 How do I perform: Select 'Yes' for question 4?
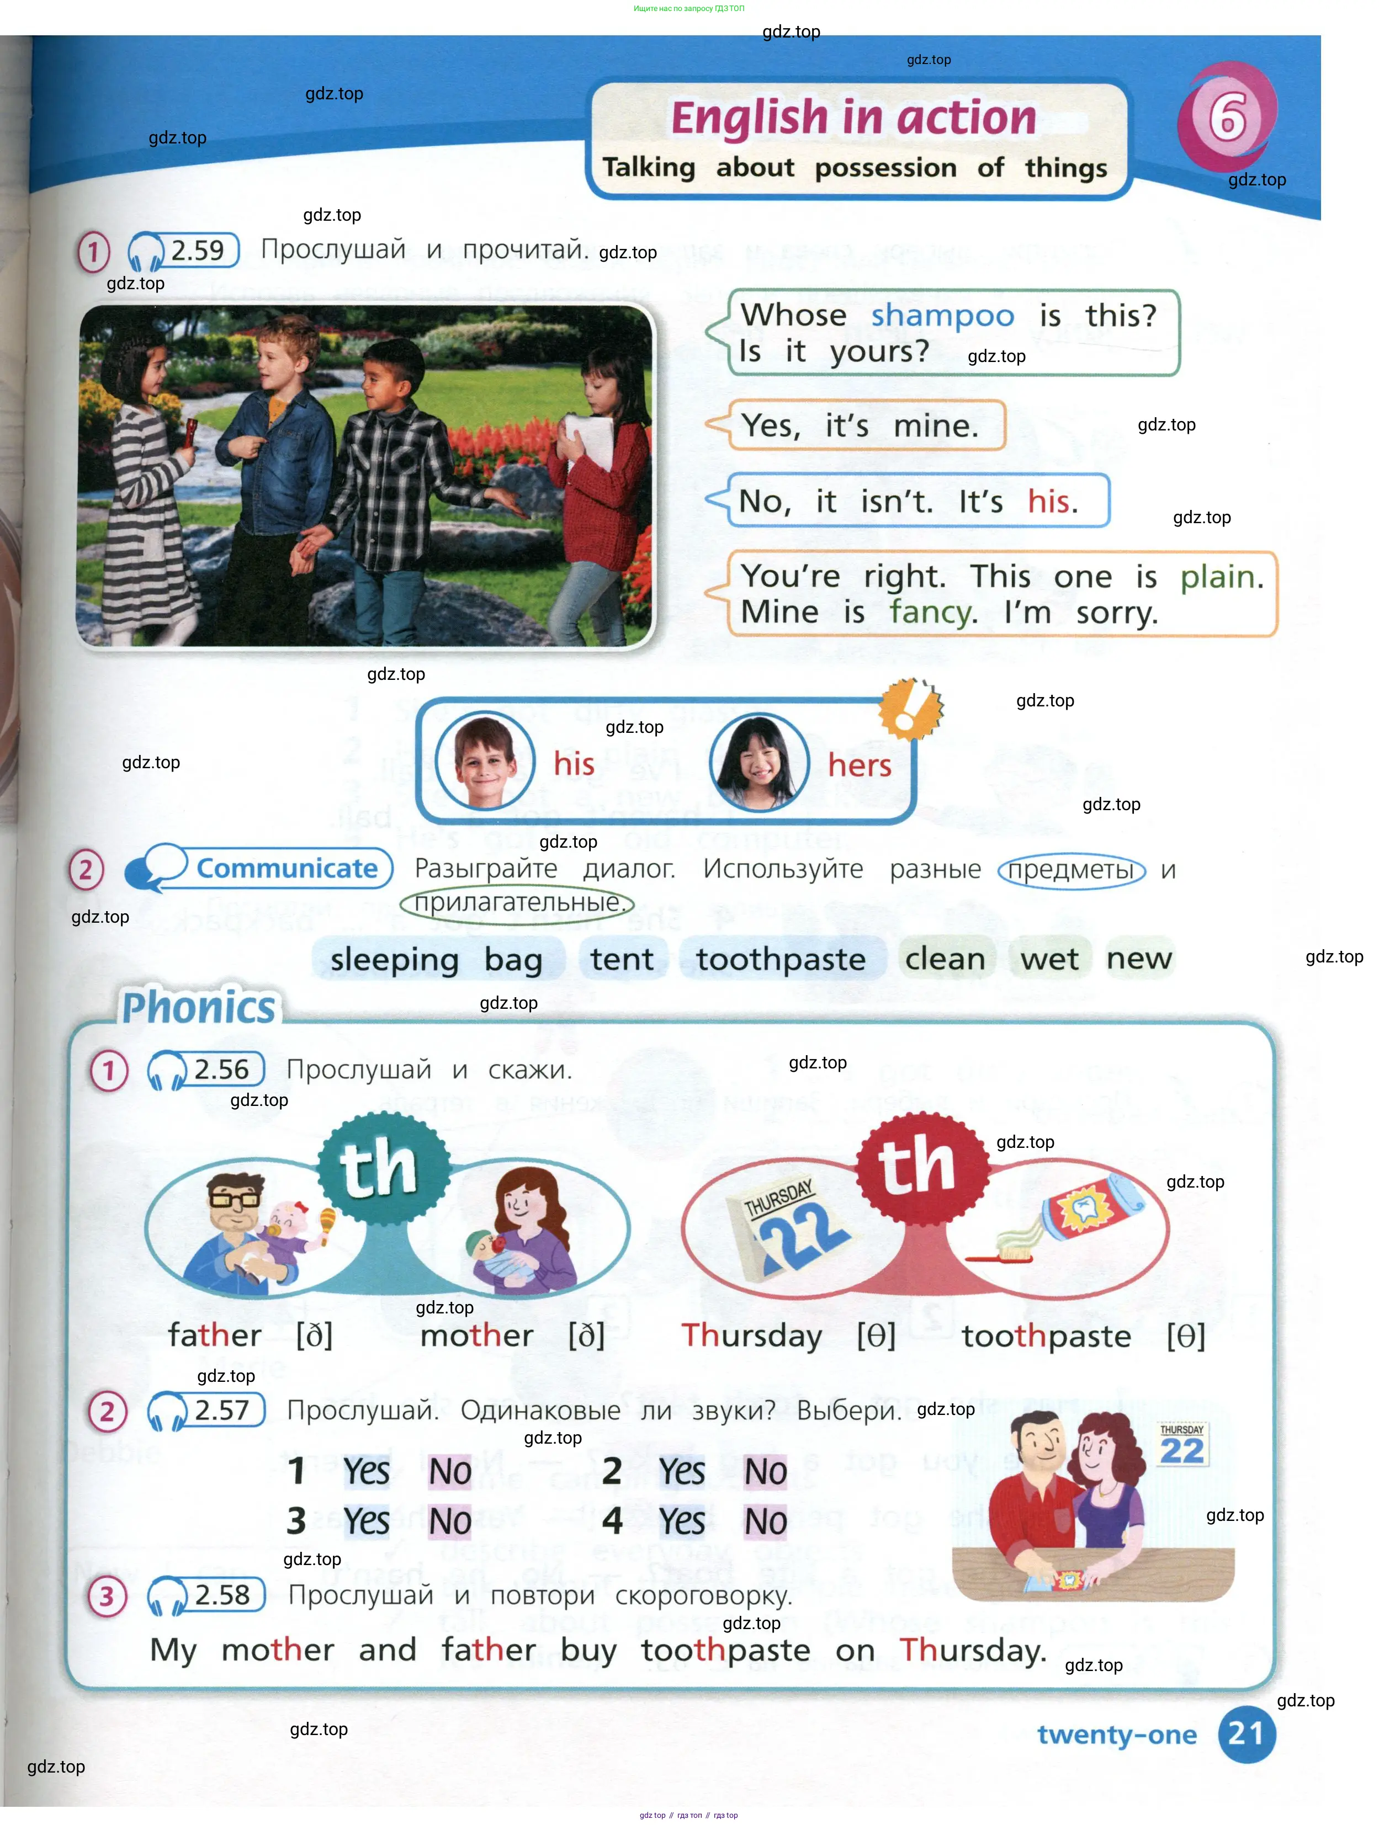point(682,1521)
